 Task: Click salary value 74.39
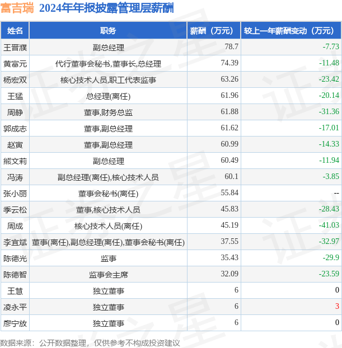[x=229, y=63]
